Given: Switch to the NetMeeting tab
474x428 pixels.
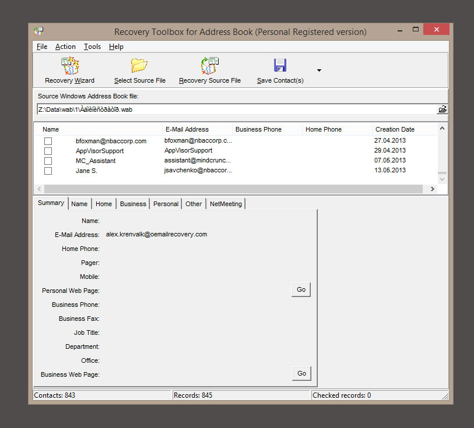Looking at the screenshot, I should click(226, 204).
